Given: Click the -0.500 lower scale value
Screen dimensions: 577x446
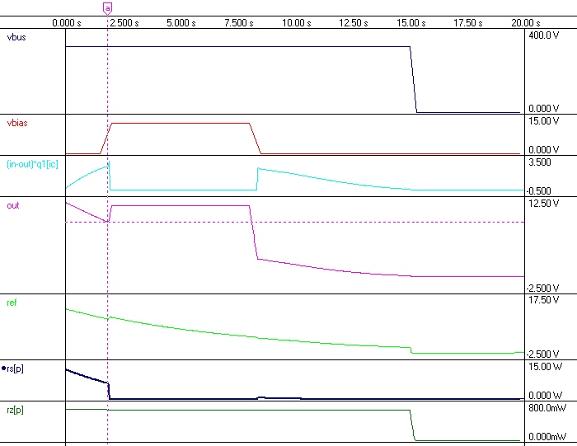Looking at the screenshot, I should 539,191.
